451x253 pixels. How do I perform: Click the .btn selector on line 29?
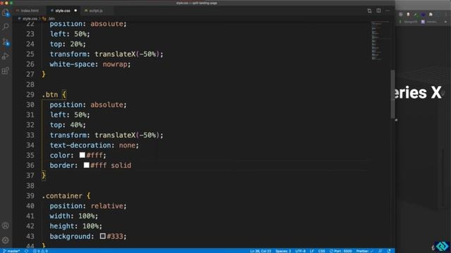(x=50, y=95)
